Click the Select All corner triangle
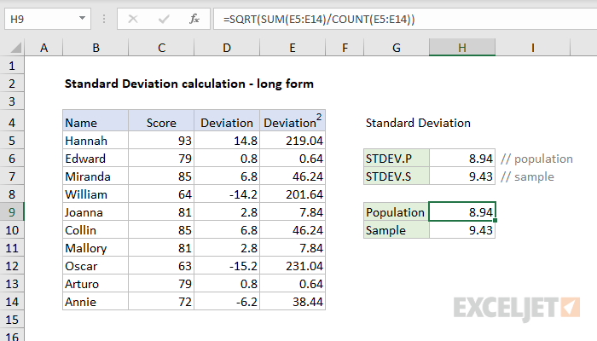 [x=14, y=49]
